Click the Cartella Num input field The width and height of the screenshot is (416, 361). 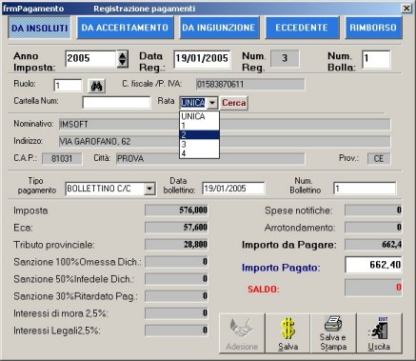[116, 103]
